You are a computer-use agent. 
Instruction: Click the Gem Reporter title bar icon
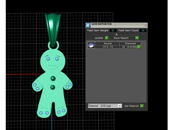click(88, 25)
